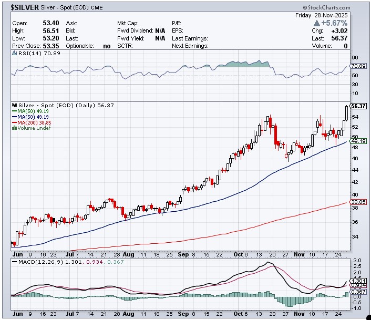371x320 pixels.
Task: Click the candlestick icon before Silver - Spot legend
Action: tap(14, 105)
